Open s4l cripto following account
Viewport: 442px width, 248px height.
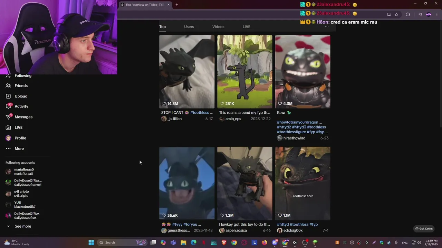(x=18, y=194)
